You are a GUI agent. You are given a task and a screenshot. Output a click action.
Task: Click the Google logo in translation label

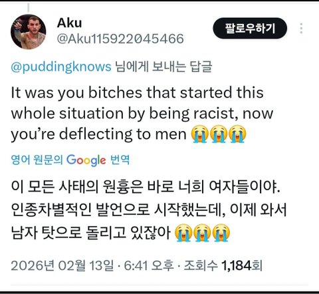pos(86,160)
